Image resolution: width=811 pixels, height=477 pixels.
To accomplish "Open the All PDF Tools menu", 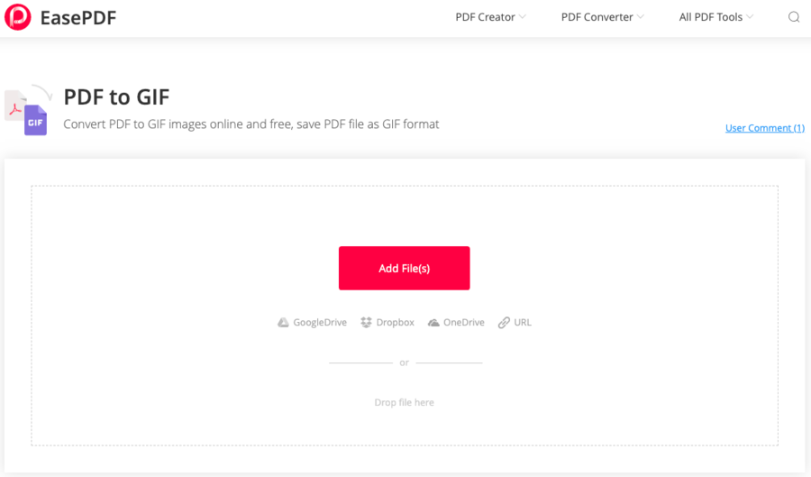I will tap(710, 17).
